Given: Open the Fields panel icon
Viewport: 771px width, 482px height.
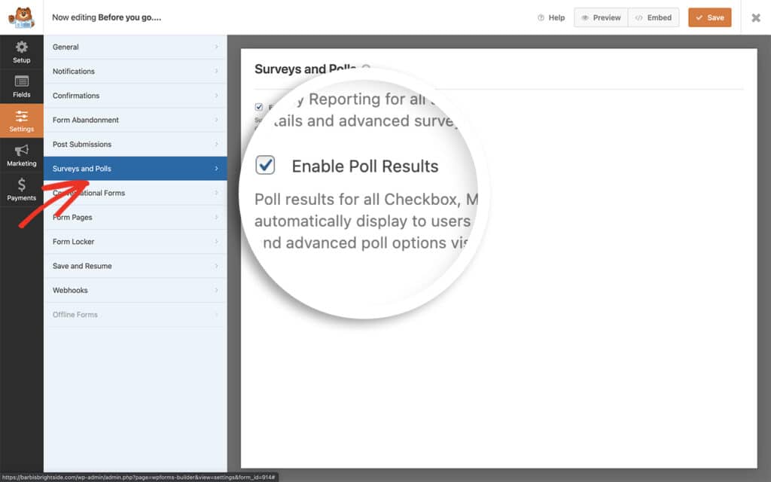Looking at the screenshot, I should point(22,86).
